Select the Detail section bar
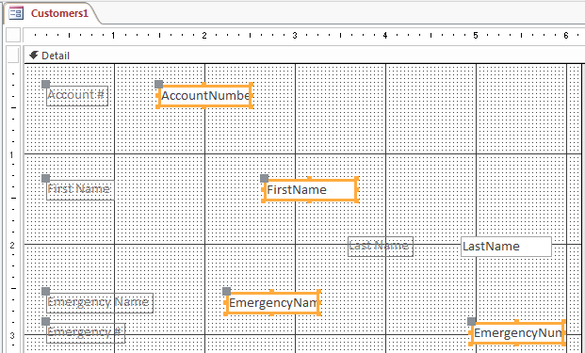 pyautogui.click(x=304, y=56)
